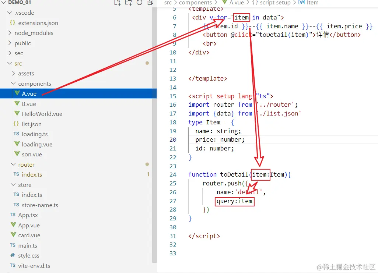
Task: Click the New Folder icon in explorer header
Action: click(x=129, y=3)
